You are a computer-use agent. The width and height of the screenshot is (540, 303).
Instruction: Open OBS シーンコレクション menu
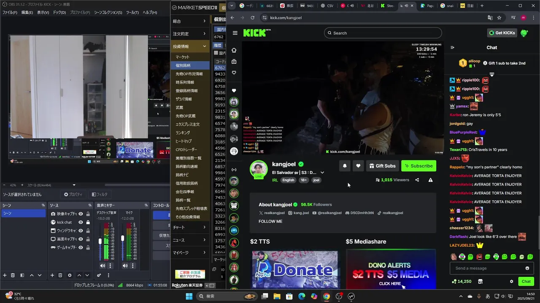pyautogui.click(x=108, y=12)
